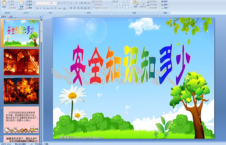Open the Character Spacing (AV) dropdown
Screen dimensions: 226x145
coord(56,8)
